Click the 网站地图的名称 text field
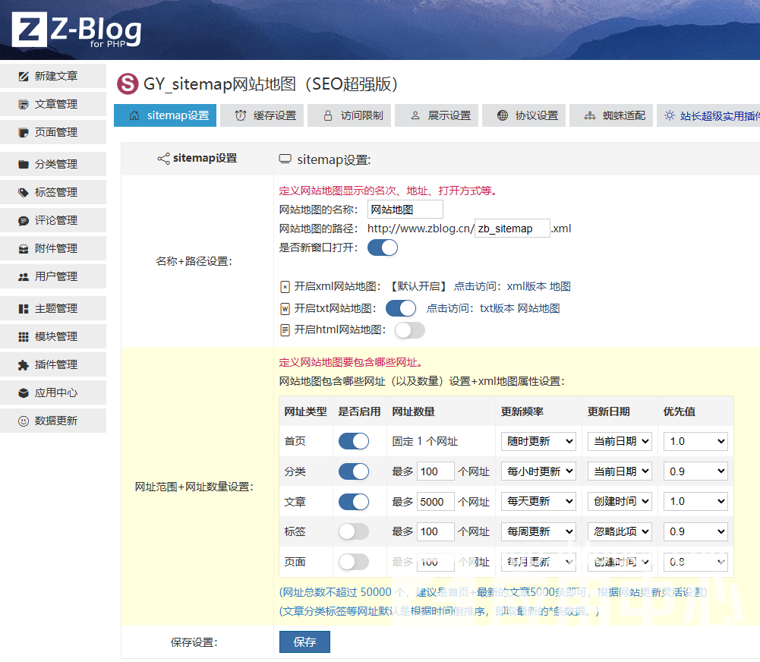760x662 pixels. click(405, 210)
